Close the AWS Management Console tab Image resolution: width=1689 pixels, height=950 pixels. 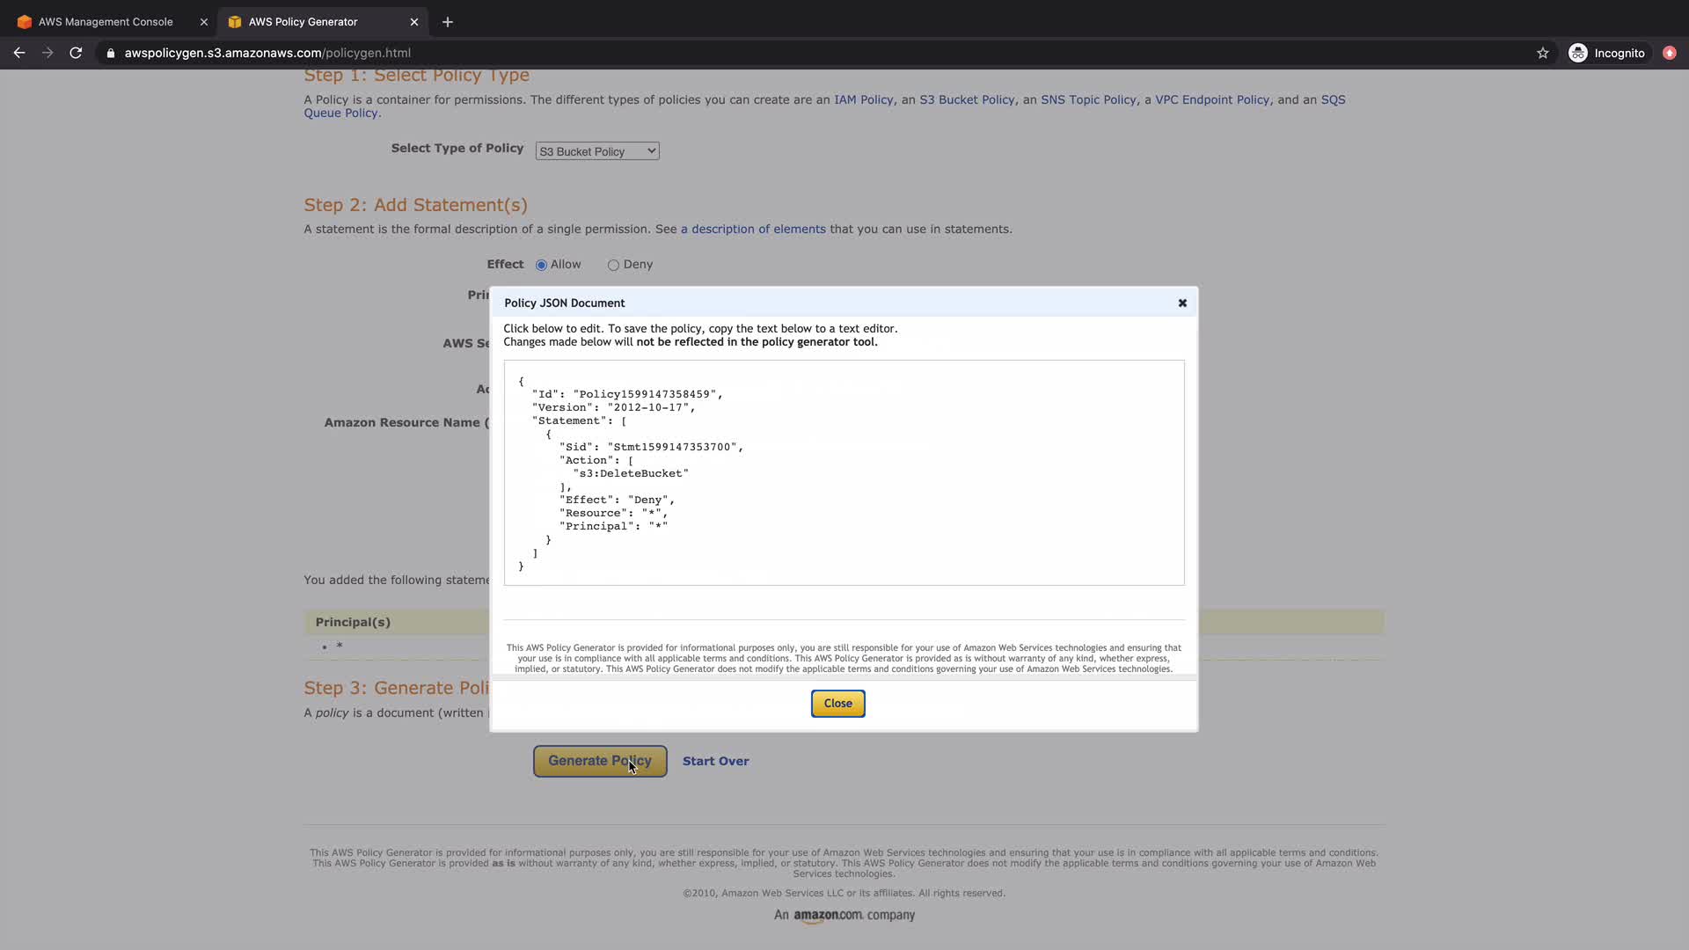(x=204, y=22)
